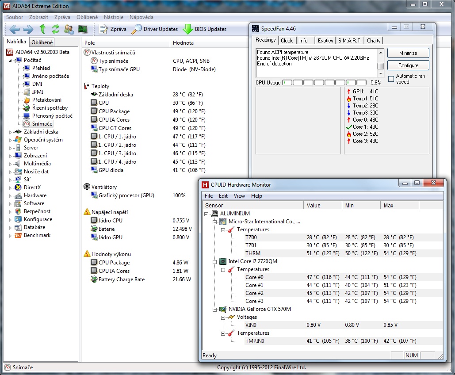
Task: Select DMI in the tree
Action: [x=37, y=84]
